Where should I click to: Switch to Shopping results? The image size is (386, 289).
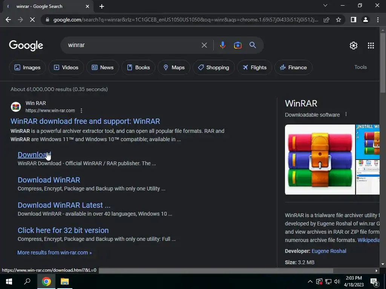pyautogui.click(x=214, y=67)
